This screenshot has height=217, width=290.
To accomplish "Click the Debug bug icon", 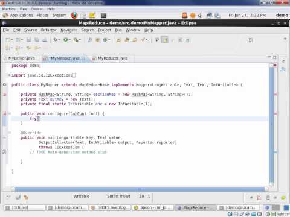I will click(x=56, y=40).
